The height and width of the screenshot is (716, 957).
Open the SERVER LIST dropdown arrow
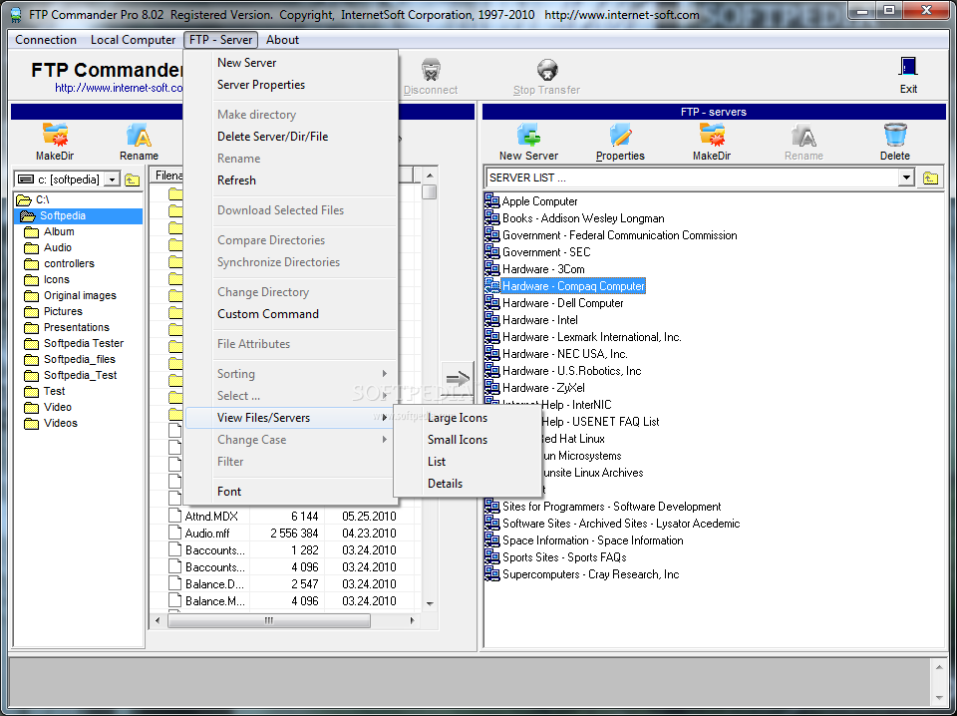point(906,178)
